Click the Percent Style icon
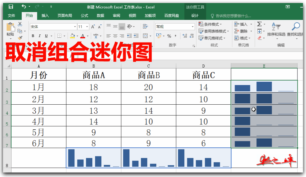 tap(169, 36)
